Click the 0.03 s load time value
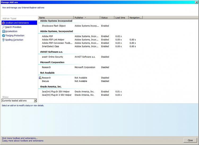 (118, 95)
